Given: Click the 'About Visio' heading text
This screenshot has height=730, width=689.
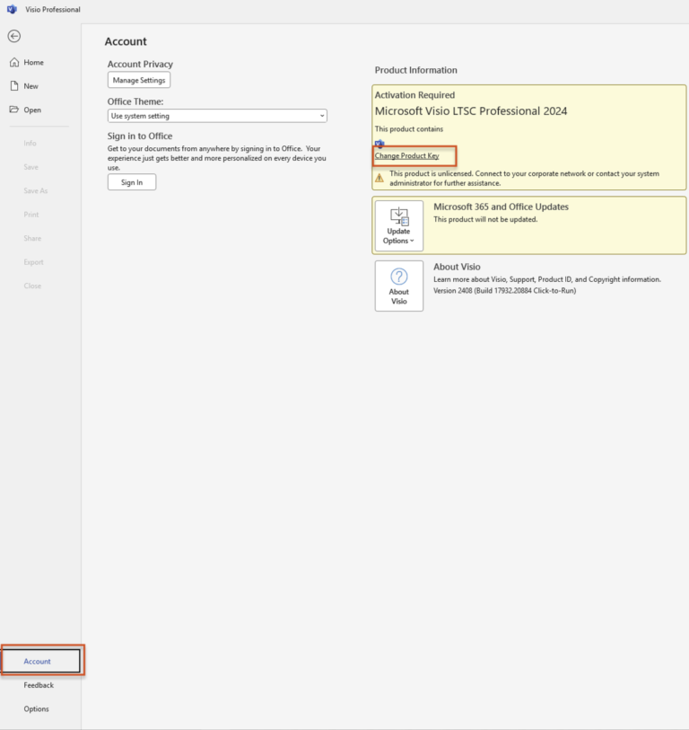Looking at the screenshot, I should (457, 267).
